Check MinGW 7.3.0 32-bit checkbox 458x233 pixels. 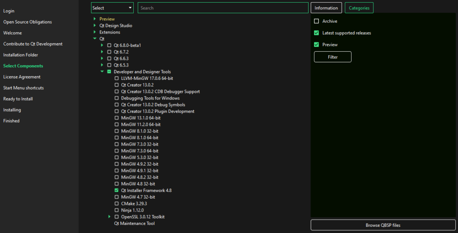point(117,144)
